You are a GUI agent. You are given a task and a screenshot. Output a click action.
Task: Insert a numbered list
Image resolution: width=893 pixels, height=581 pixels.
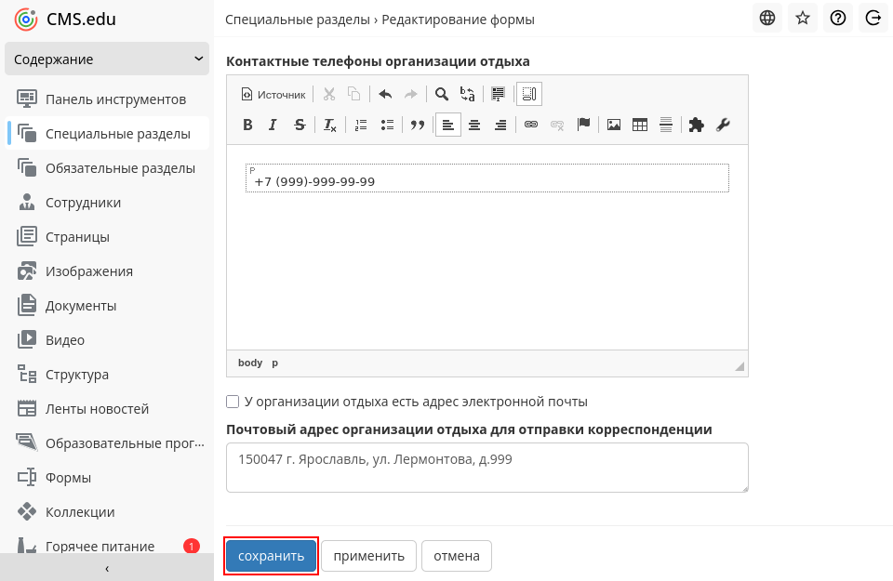coord(361,125)
